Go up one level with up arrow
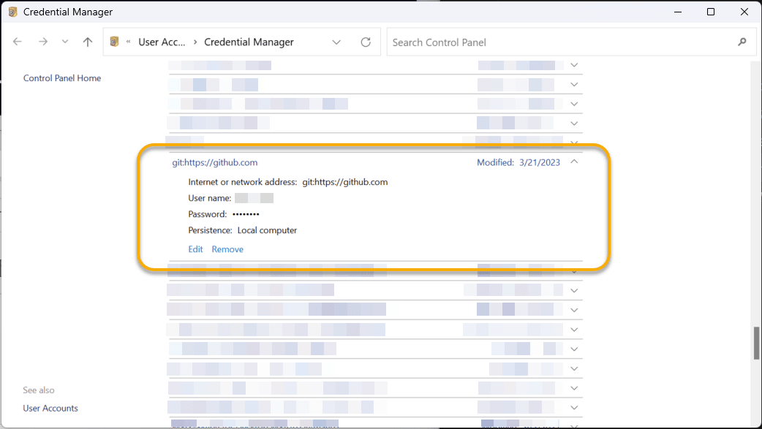 [88, 42]
